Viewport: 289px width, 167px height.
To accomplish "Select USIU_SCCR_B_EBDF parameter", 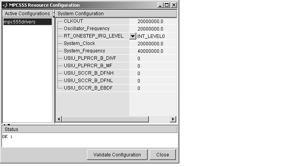I will [88, 88].
